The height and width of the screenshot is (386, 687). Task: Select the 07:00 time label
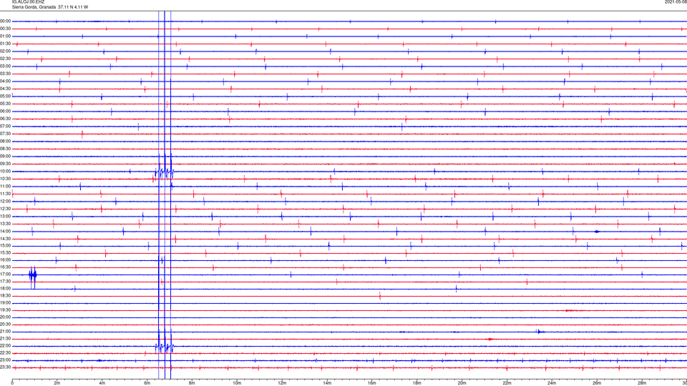coord(6,127)
